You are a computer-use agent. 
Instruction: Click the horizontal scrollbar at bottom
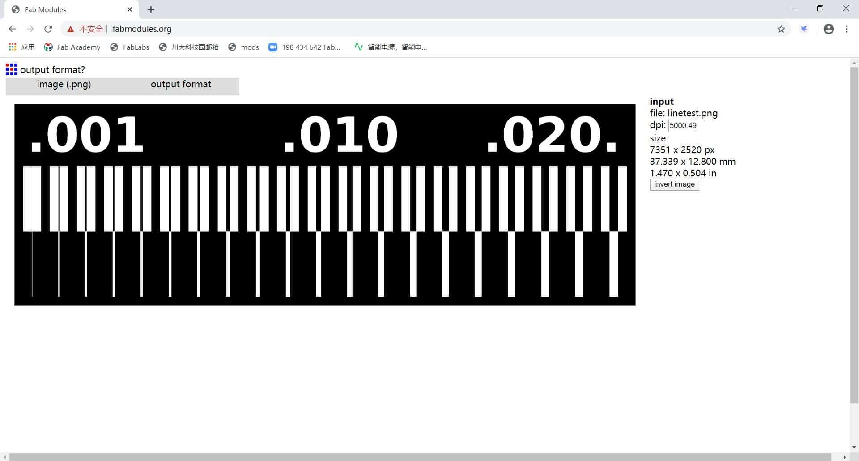[x=420, y=457]
